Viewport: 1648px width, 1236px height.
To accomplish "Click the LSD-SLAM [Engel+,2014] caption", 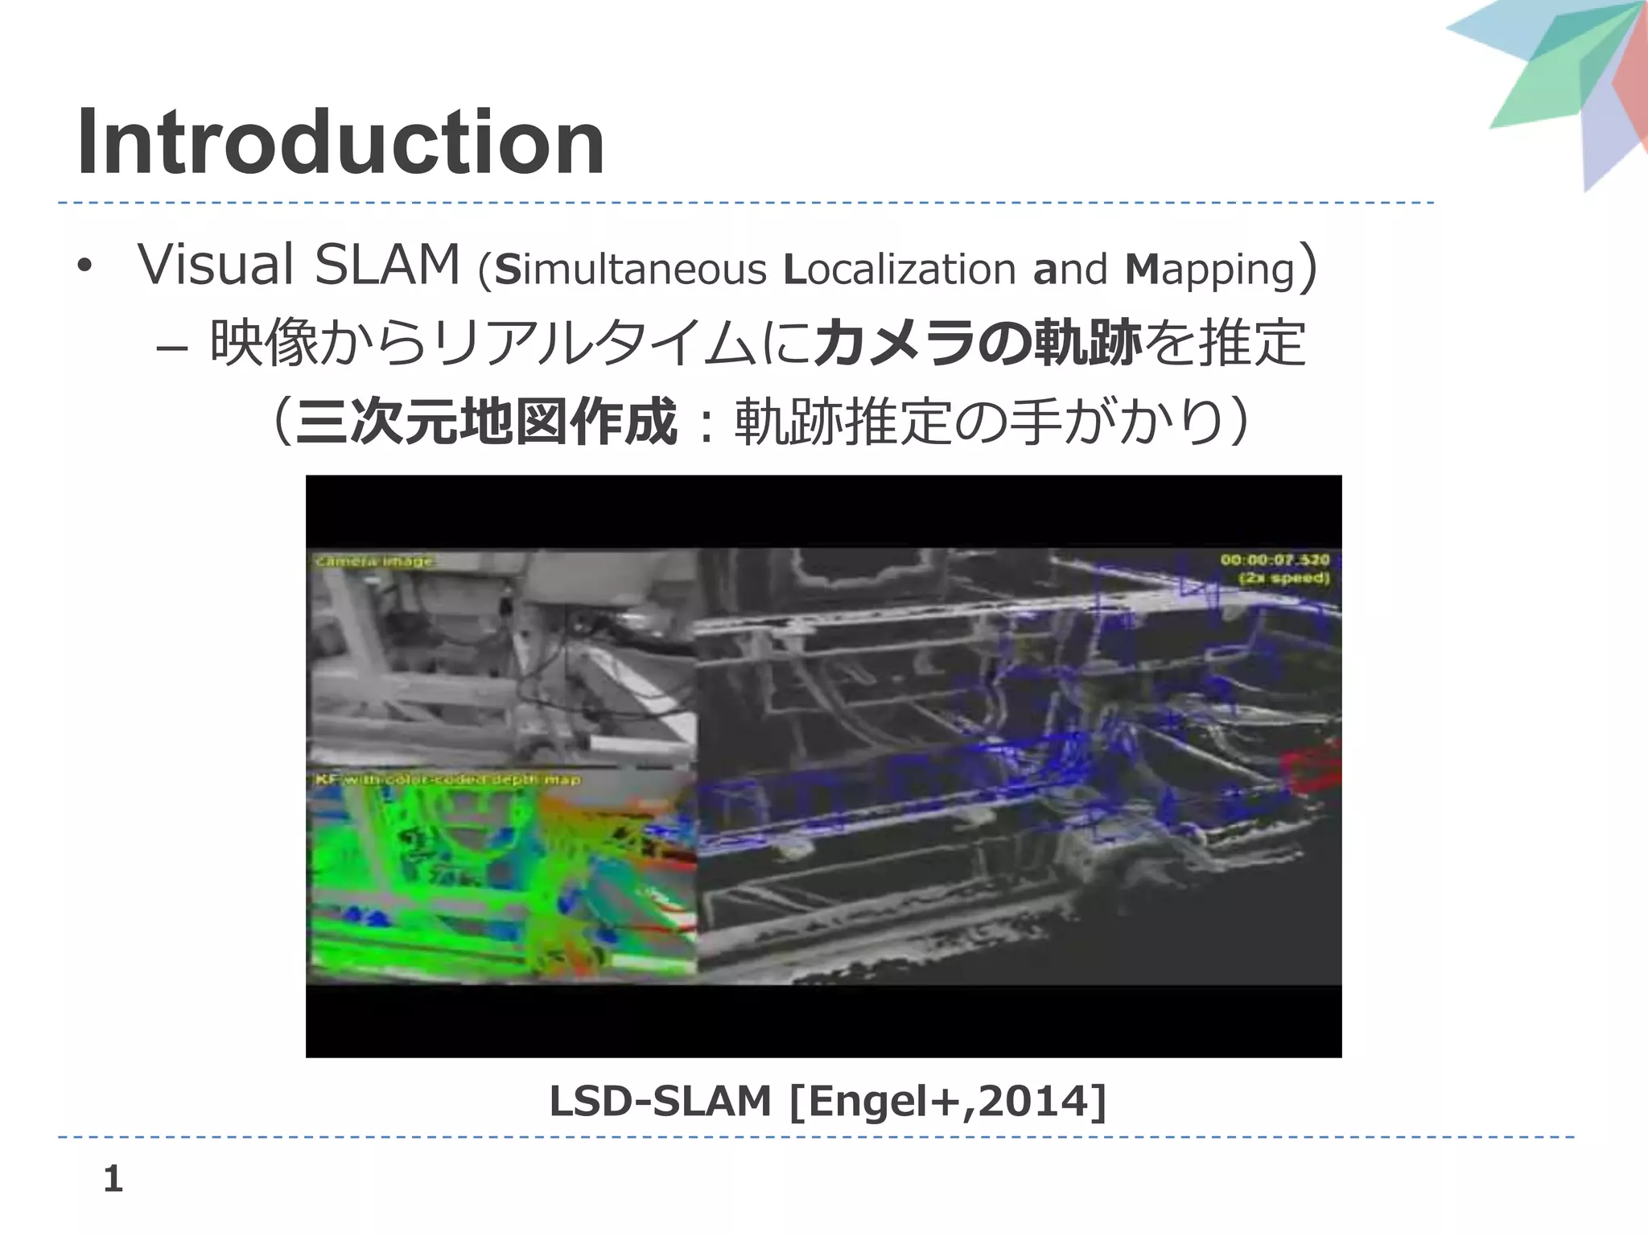I will (x=827, y=1101).
